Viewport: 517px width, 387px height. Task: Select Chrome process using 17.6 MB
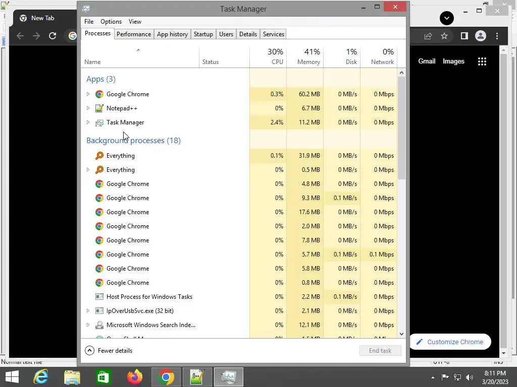tap(239, 212)
